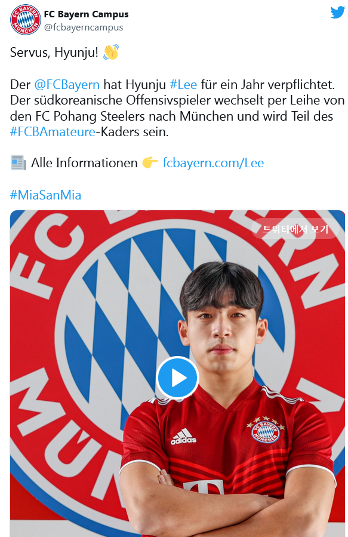Image resolution: width=348 pixels, height=537 pixels.
Task: Open the @FCBayern mention link
Action: pos(67,84)
